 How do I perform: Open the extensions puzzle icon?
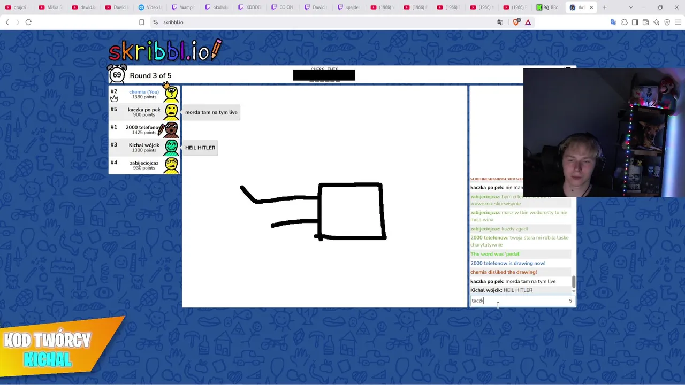624,22
